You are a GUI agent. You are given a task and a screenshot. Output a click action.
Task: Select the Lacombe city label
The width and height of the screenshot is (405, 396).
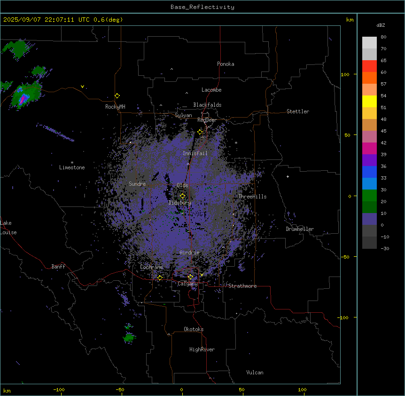[211, 90]
